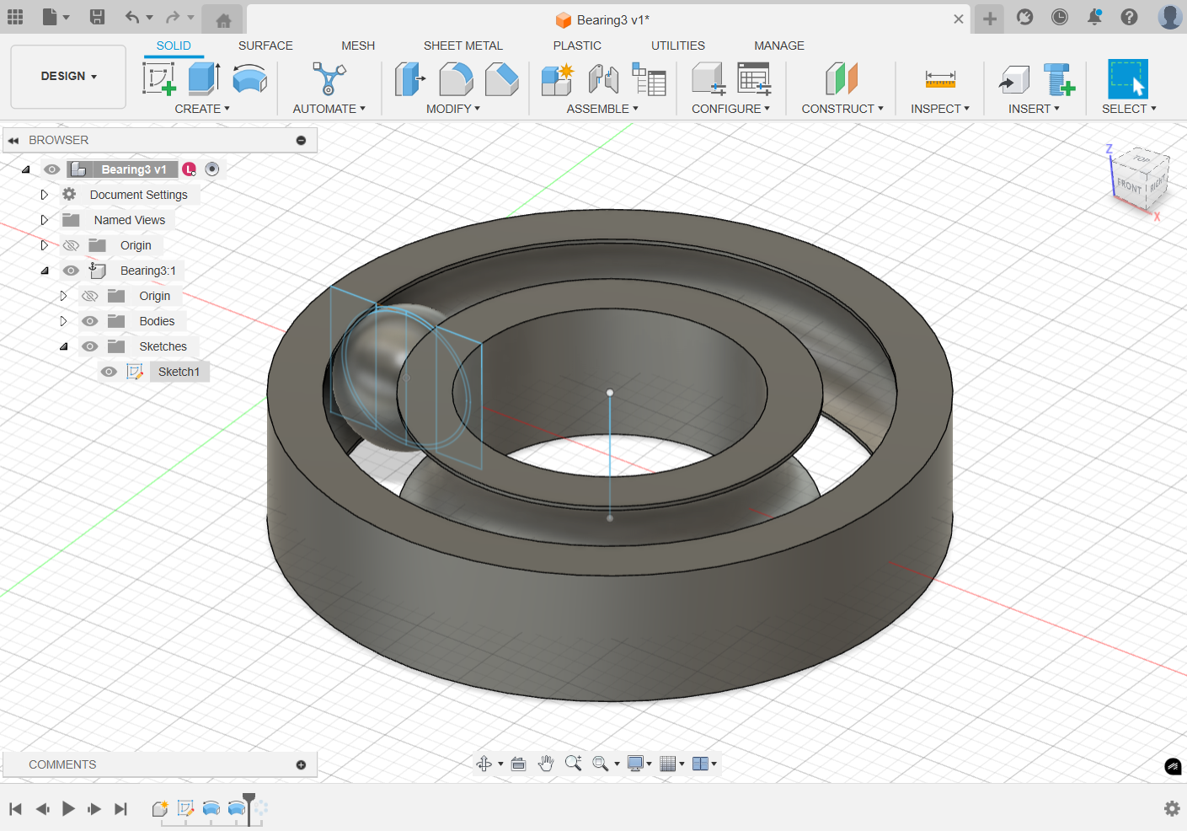This screenshot has height=831, width=1187.
Task: Open notifications bell icon
Action: (1094, 17)
